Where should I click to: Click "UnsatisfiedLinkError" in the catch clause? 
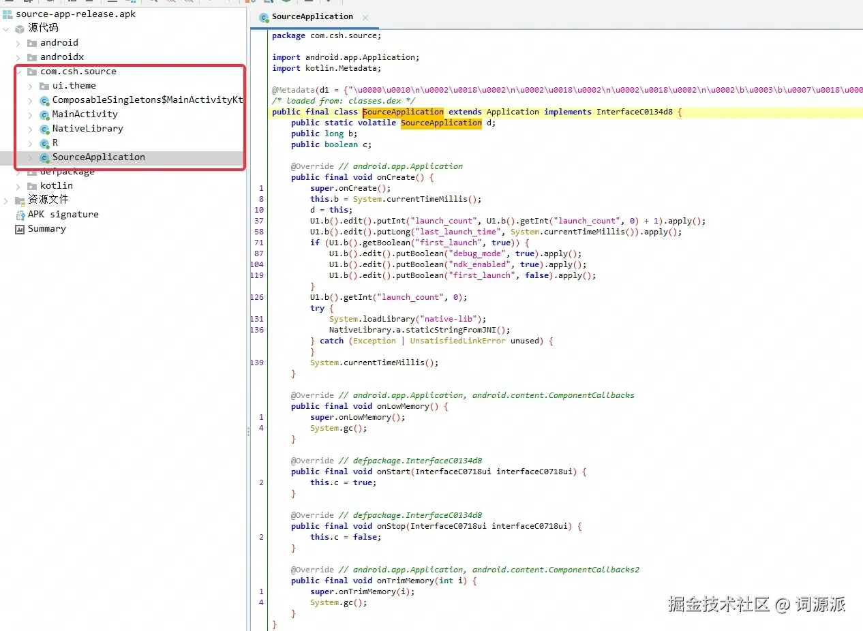(457, 341)
